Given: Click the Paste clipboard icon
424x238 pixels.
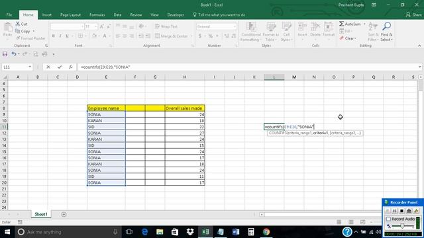Looking at the screenshot, I should click(7, 27).
